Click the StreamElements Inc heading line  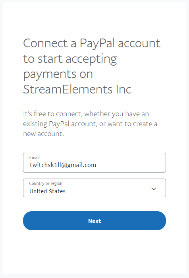(77, 89)
